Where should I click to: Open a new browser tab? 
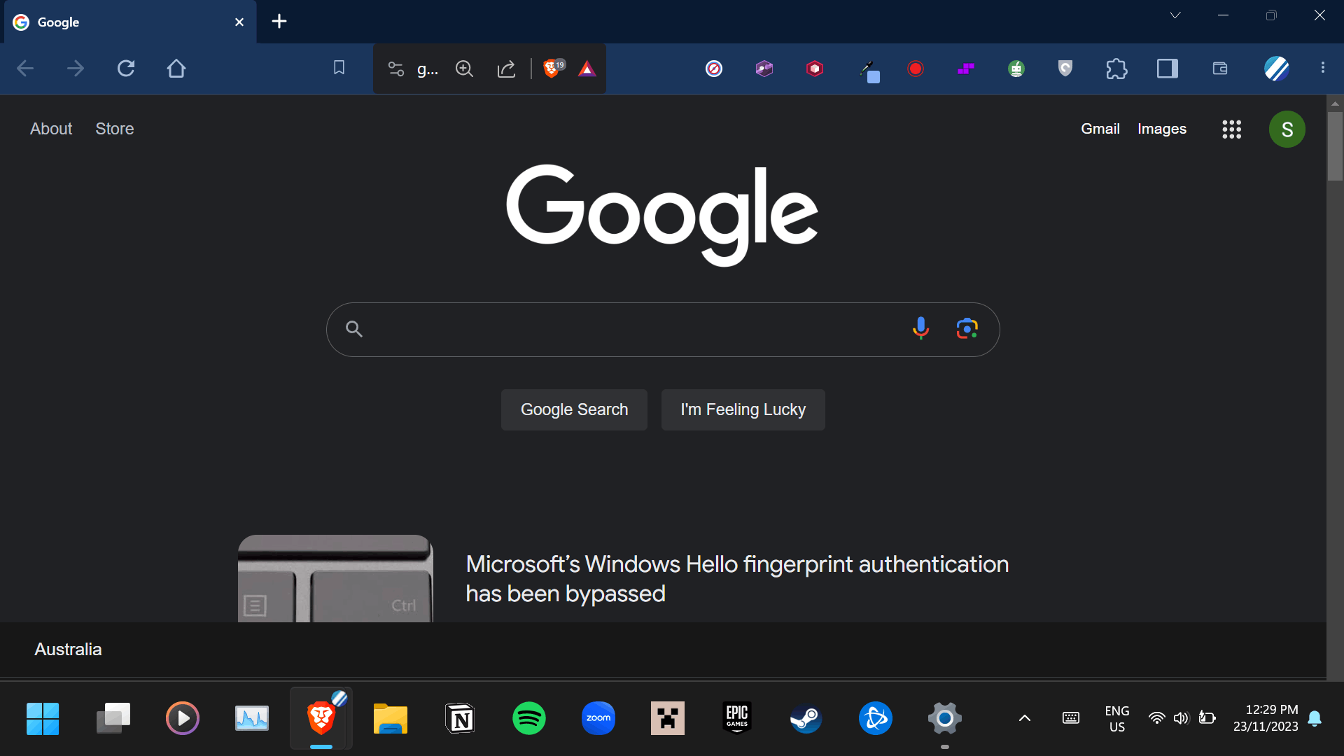279,22
